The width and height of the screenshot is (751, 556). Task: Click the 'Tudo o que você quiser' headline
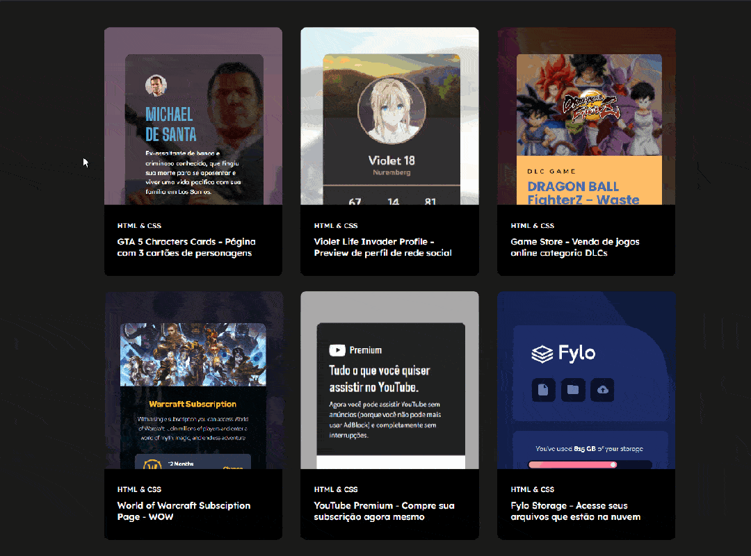[380, 379]
